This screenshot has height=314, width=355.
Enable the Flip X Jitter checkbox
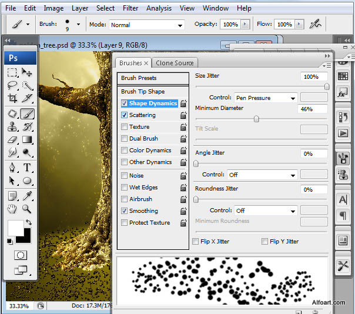pos(196,242)
